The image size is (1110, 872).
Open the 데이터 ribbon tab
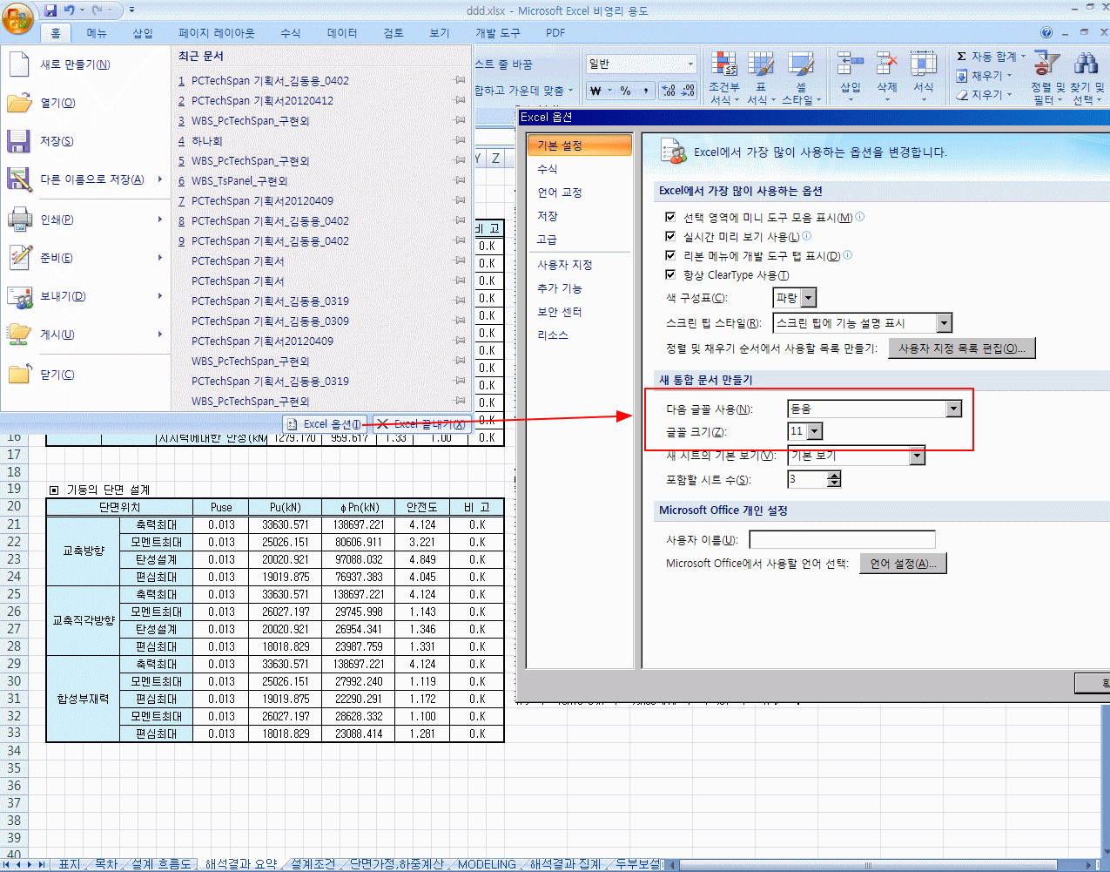click(342, 33)
